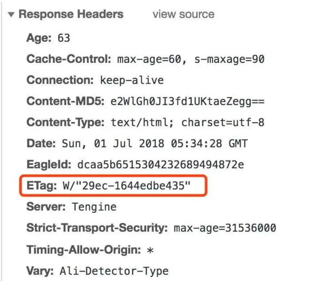
Task: Collapse the Response Headers section triangle
Action: coord(12,15)
